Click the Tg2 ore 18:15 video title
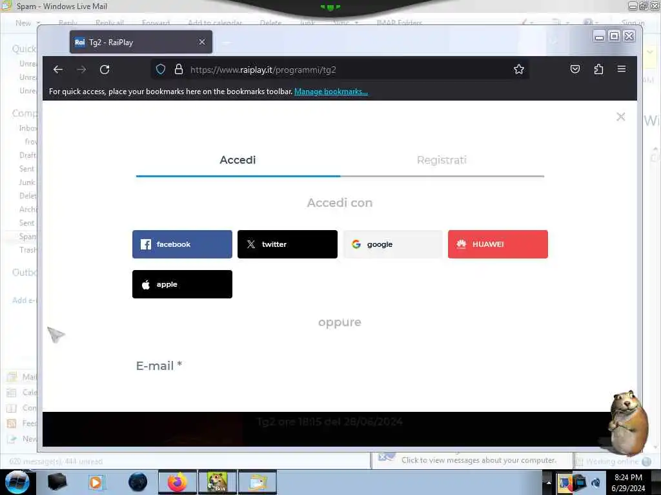661x495 pixels. click(x=330, y=422)
